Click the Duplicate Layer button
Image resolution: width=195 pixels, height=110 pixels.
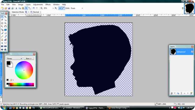(x=178, y=93)
